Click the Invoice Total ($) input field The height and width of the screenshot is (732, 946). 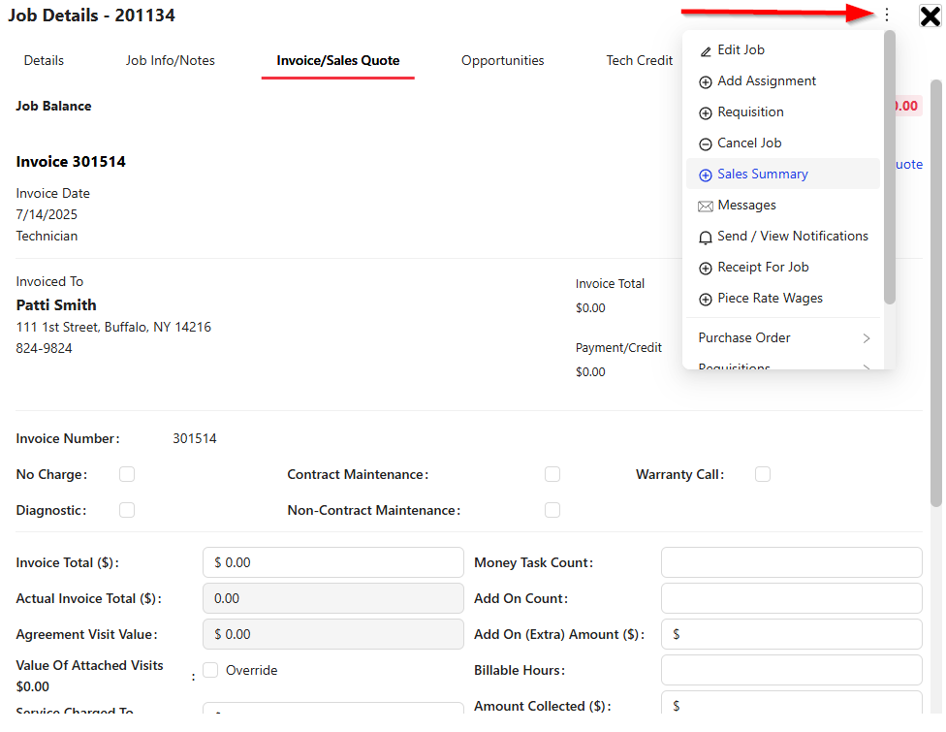(333, 563)
